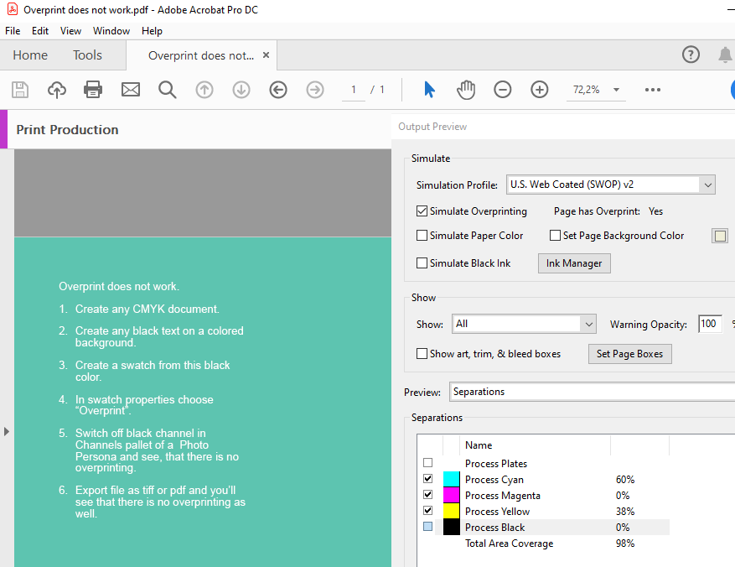Switch to the Tools tab
735x567 pixels.
[x=87, y=55]
